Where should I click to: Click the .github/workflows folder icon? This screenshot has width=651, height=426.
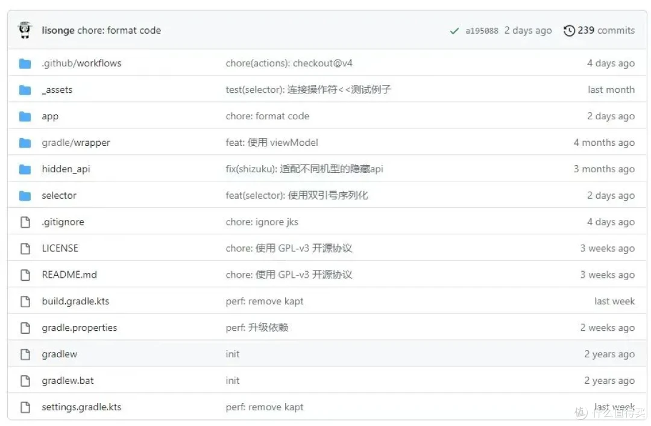(x=25, y=63)
